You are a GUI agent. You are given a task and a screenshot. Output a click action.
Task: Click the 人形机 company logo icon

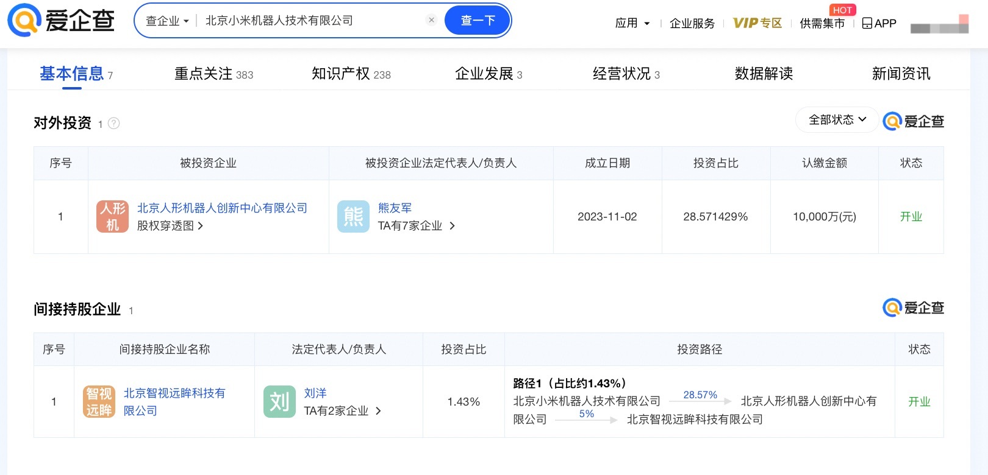[x=112, y=217]
